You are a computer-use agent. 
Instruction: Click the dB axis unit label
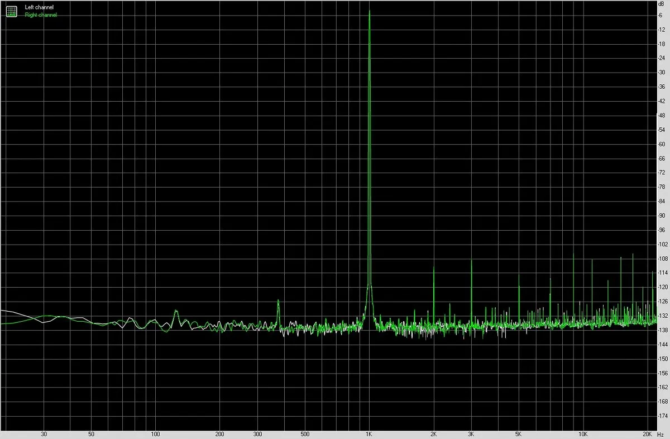click(662, 4)
